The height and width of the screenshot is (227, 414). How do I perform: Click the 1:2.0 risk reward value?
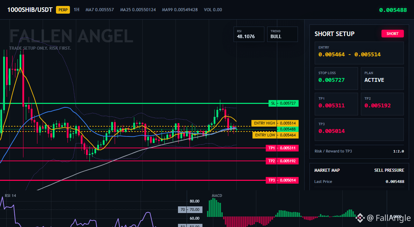click(x=398, y=151)
